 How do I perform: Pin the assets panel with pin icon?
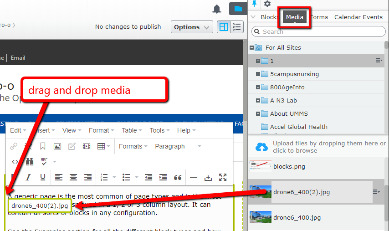(x=254, y=4)
